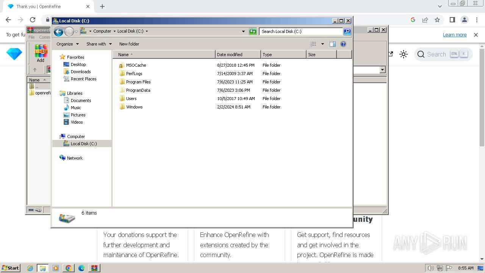485x273 pixels.
Task: Select Computer in the navigation pane
Action: click(76, 136)
